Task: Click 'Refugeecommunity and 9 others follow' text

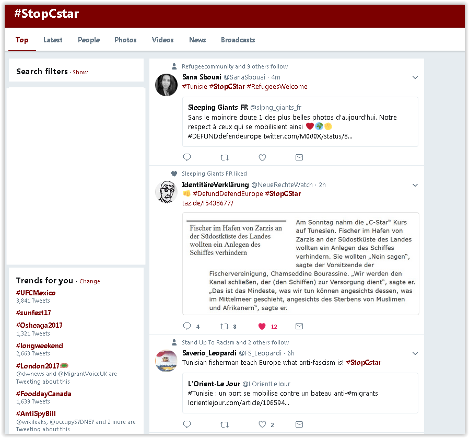Action: click(x=235, y=66)
